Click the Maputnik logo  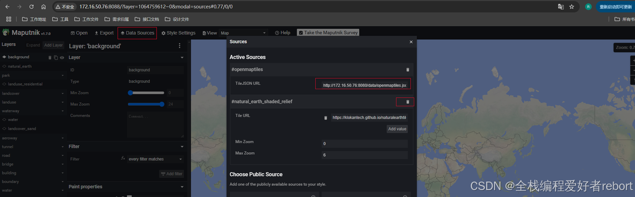[5, 33]
